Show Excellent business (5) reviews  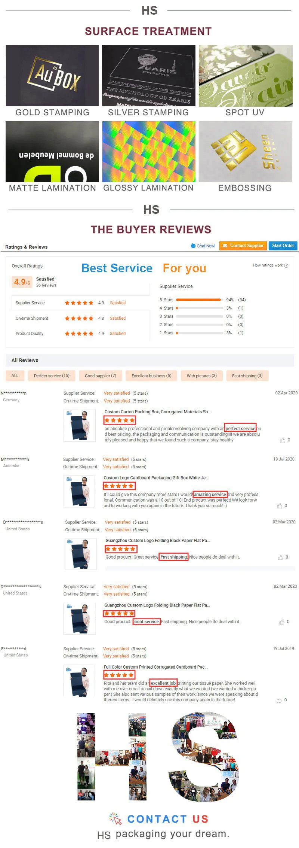[x=151, y=376]
